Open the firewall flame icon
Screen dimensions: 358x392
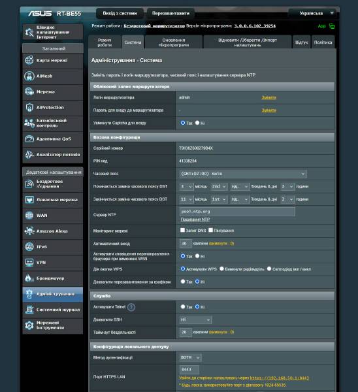pos(29,278)
